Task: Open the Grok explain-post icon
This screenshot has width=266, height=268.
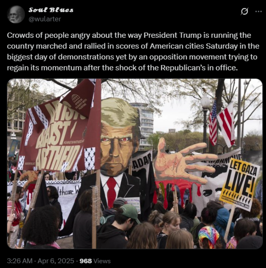Action: click(244, 12)
